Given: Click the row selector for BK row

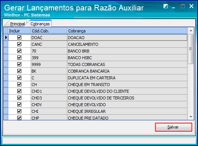Looking at the screenshot, I should 6,71.
